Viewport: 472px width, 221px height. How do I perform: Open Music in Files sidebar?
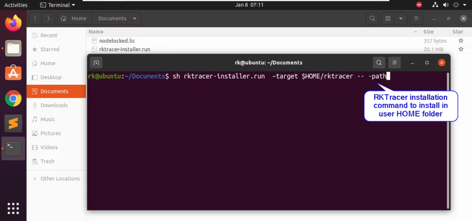coord(56,119)
